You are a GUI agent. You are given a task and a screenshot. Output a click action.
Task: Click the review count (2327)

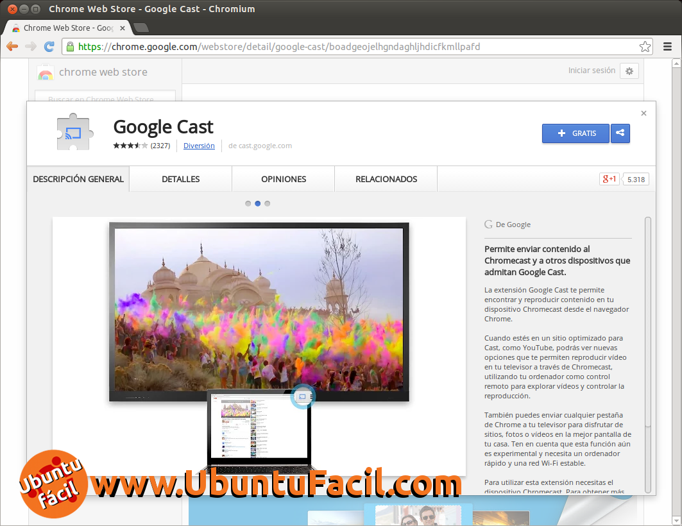point(160,146)
